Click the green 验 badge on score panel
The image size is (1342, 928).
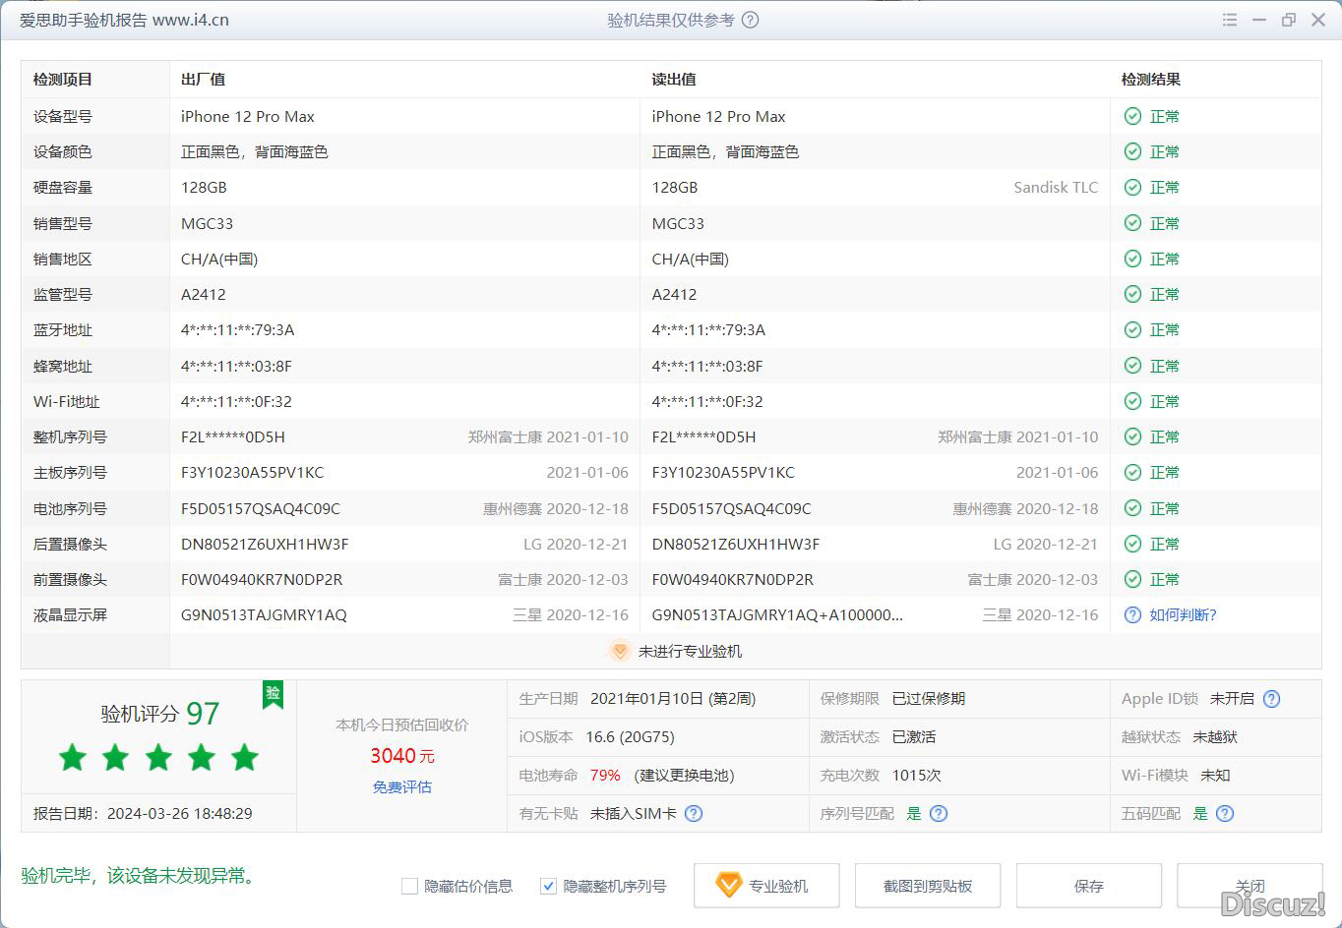[273, 693]
